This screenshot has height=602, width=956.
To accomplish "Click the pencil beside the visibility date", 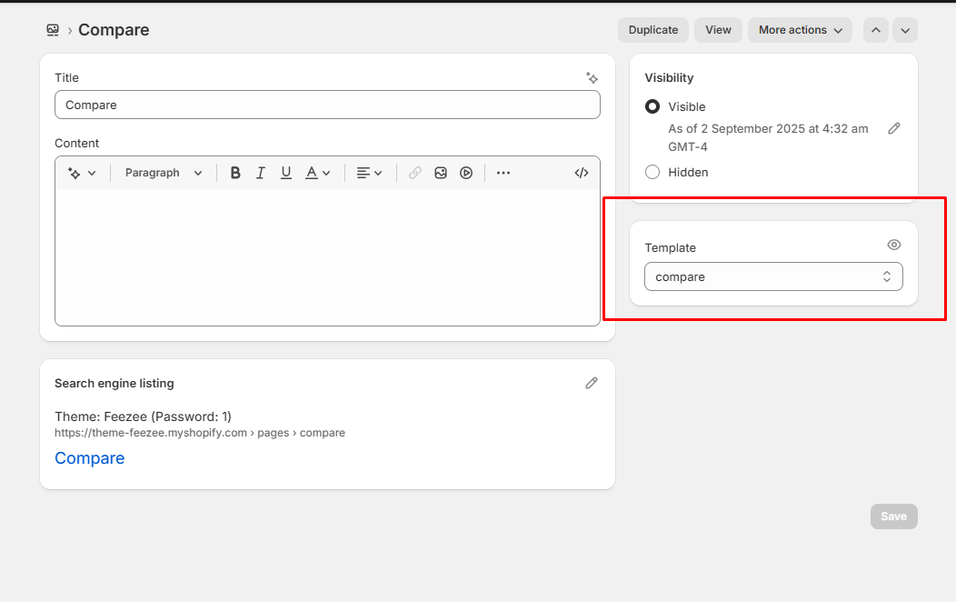I will (894, 129).
